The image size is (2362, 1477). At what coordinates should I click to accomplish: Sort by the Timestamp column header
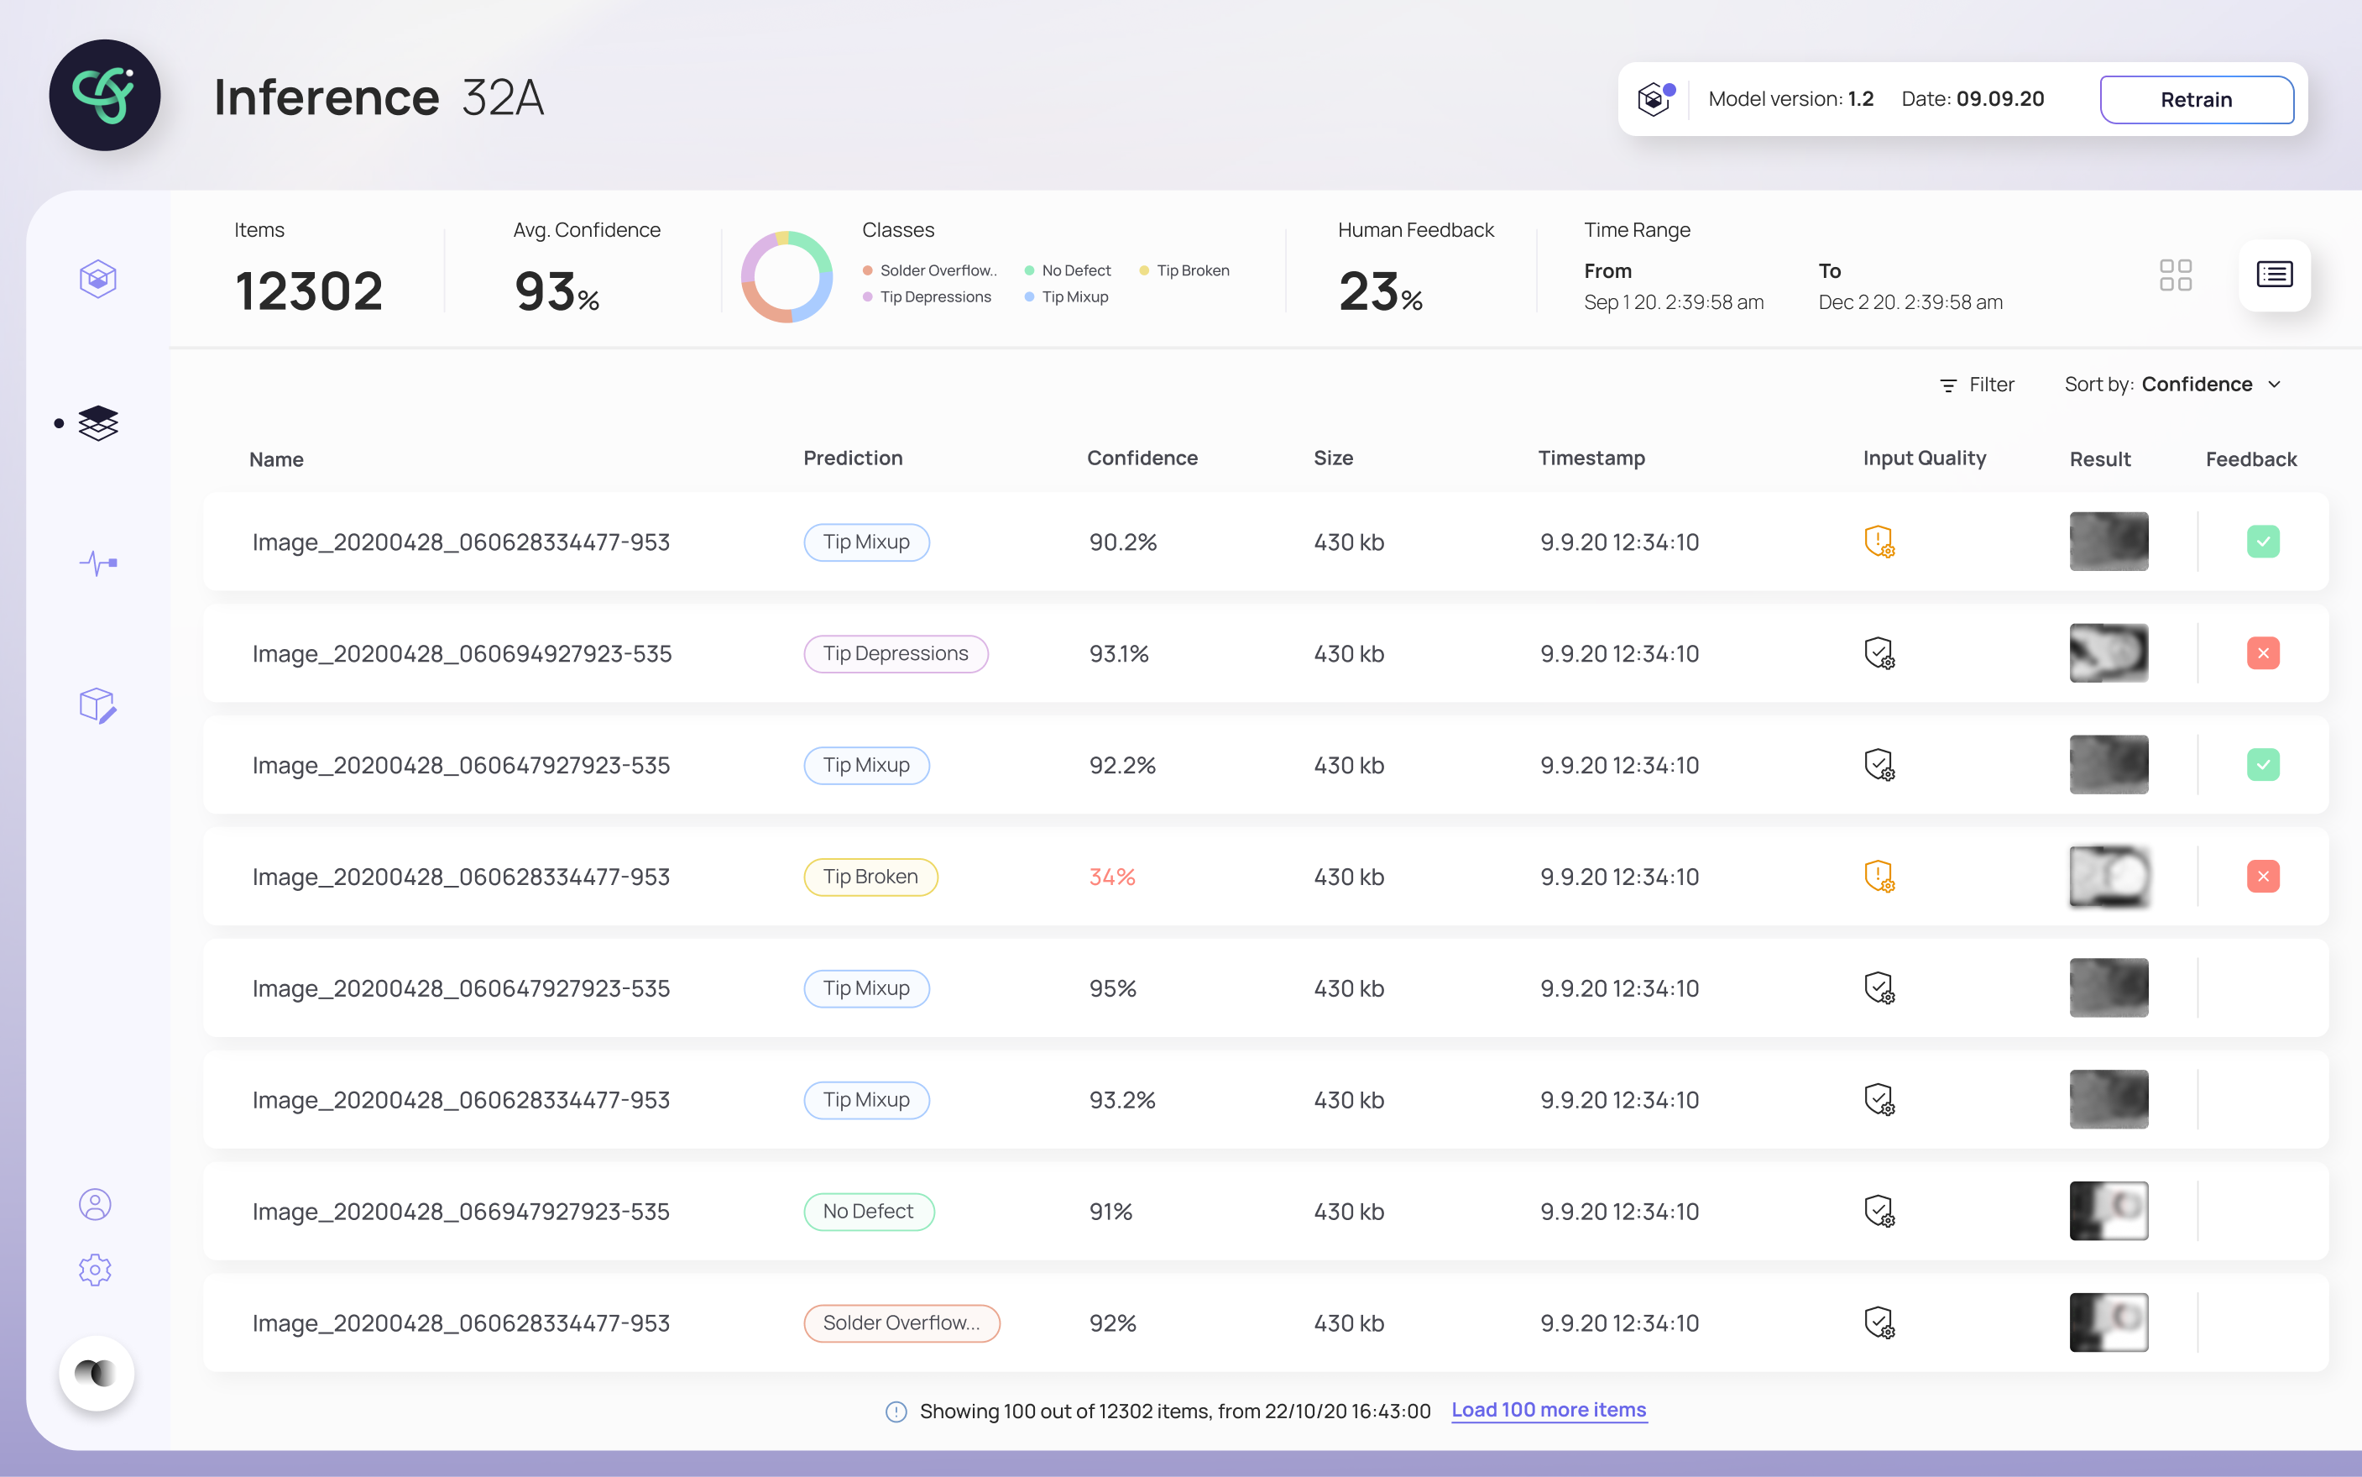(1591, 458)
